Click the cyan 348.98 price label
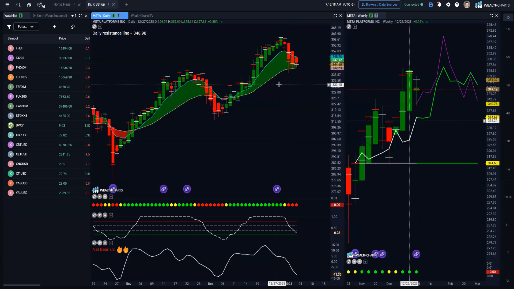Screen dimensions: 514x289 pyautogui.click(x=337, y=57)
